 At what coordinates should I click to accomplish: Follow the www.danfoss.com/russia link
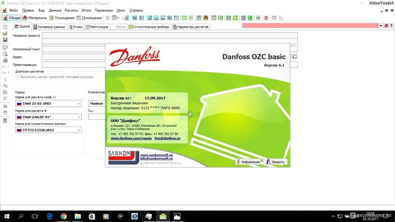pos(131,138)
